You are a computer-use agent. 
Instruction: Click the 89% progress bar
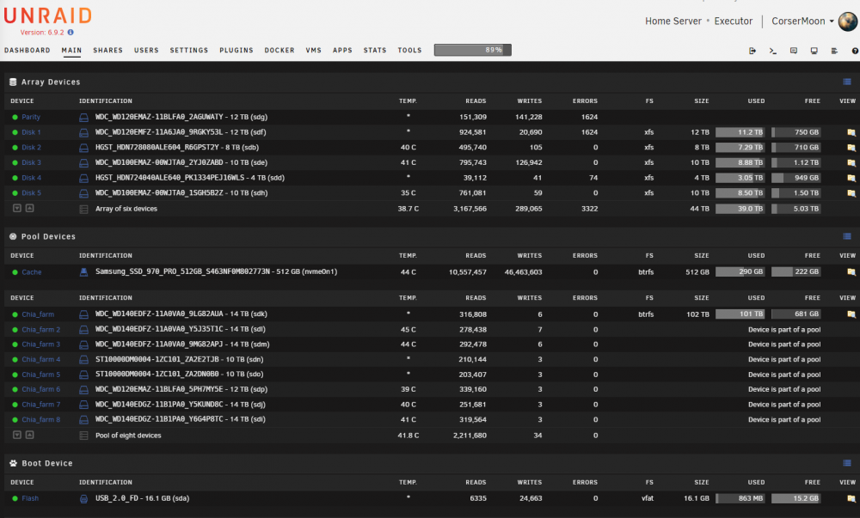473,51
